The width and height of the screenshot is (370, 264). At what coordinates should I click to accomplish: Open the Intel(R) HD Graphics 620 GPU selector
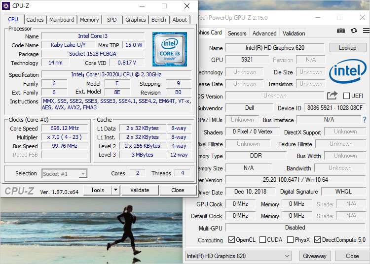pos(238,256)
